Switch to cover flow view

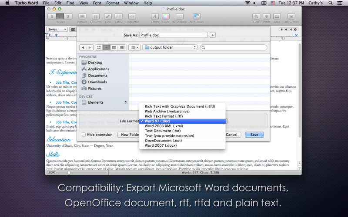tap(122, 47)
